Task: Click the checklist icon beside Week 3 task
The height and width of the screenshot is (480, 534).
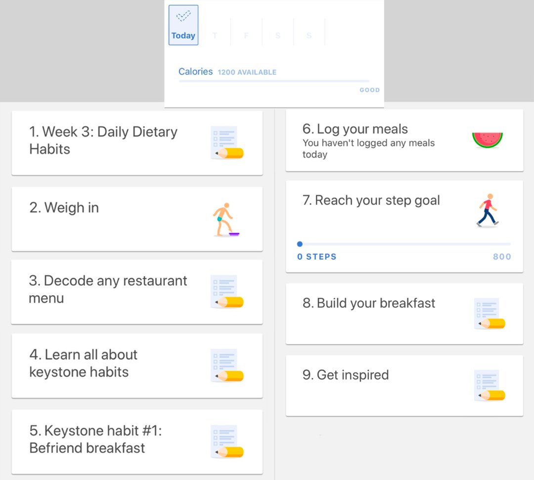Action: point(227,143)
